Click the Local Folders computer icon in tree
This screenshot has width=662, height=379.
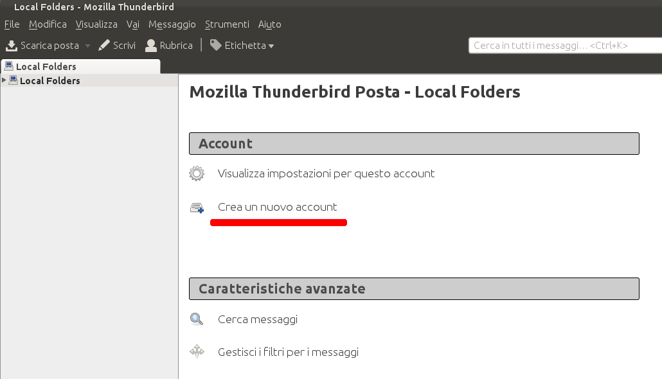(13, 80)
